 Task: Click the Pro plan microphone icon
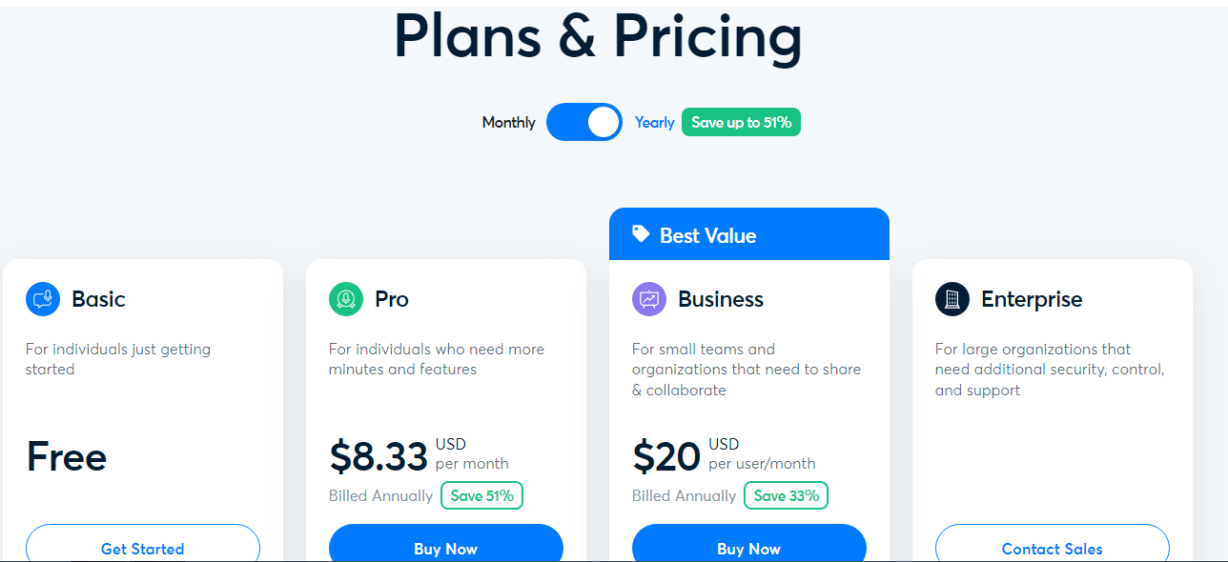[x=346, y=299]
